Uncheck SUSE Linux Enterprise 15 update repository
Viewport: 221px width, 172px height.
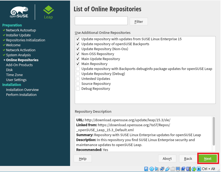pyautogui.click(x=78, y=39)
